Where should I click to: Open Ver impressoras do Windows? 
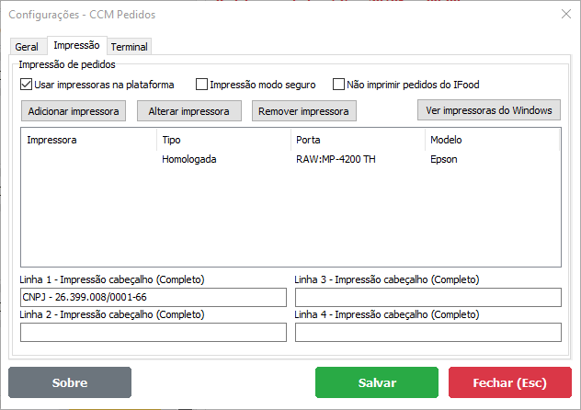488,110
